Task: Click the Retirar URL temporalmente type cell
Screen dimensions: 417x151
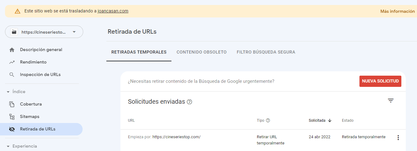Action: coord(271,140)
